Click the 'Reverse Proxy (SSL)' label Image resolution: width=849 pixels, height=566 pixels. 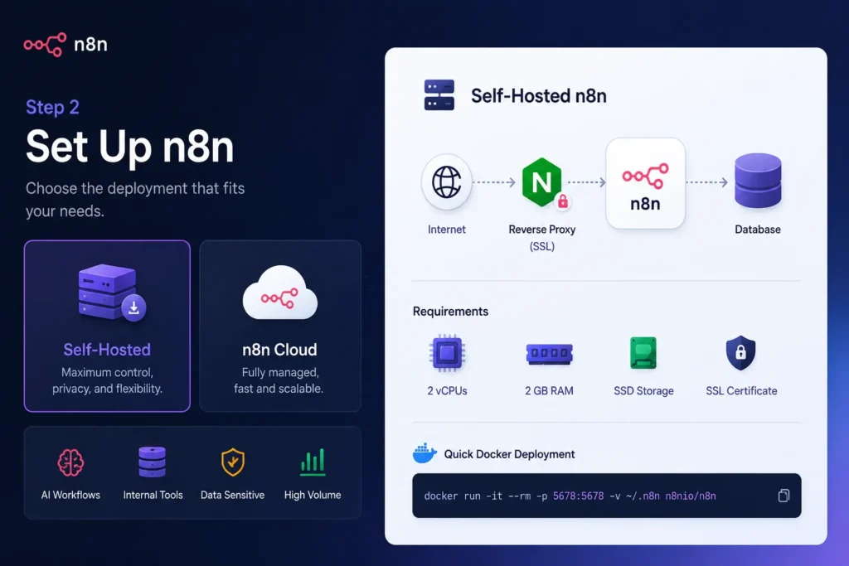pos(542,238)
